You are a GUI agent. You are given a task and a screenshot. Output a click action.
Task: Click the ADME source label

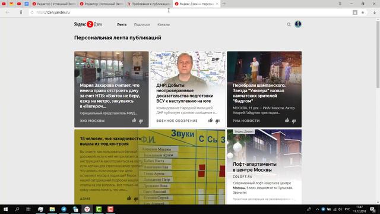[x=85, y=199]
